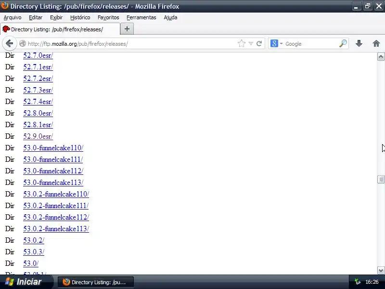This screenshot has width=385, height=289.
Task: Open the Editar menu
Action: click(36, 17)
